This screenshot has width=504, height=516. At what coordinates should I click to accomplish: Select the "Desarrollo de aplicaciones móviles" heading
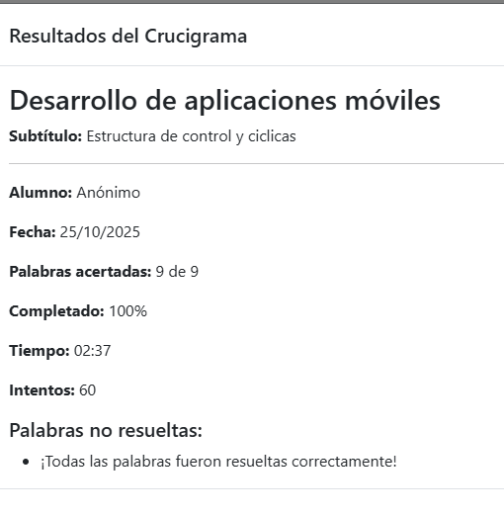pyautogui.click(x=225, y=101)
